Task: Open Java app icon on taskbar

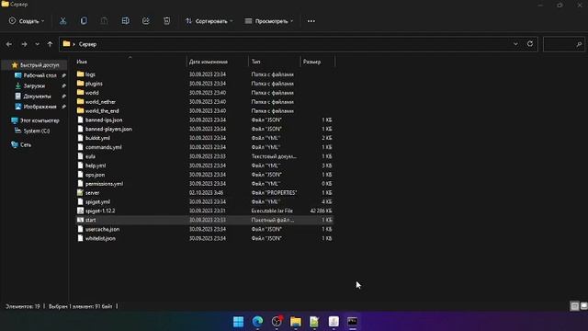Action: [334, 322]
